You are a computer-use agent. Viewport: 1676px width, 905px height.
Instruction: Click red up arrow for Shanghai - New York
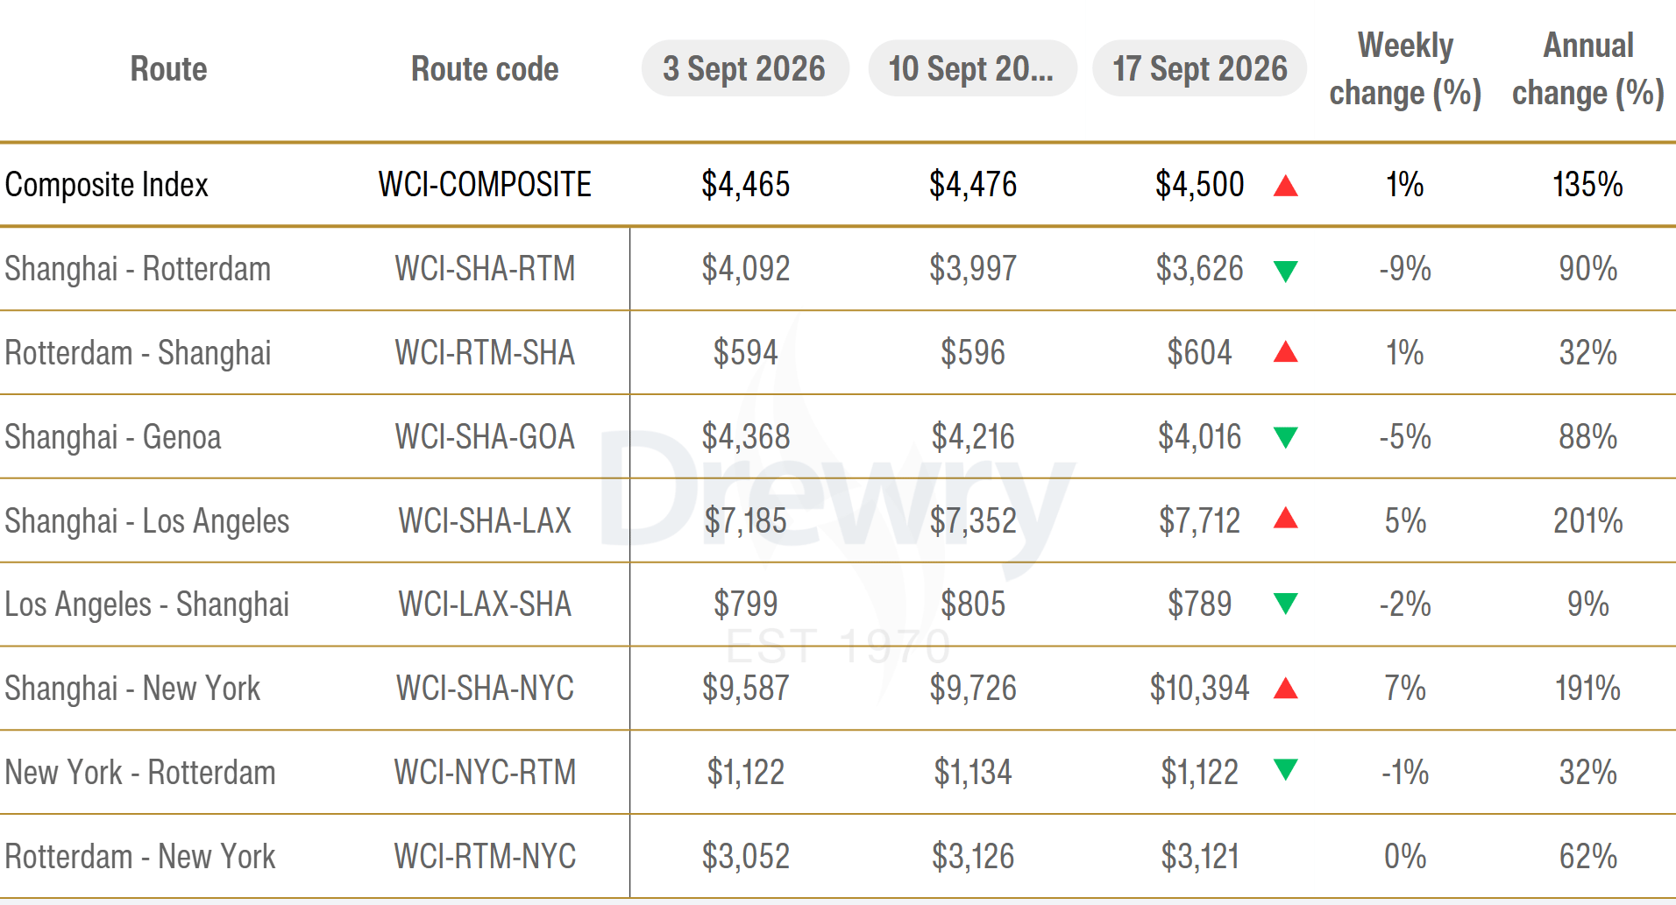pyautogui.click(x=1285, y=688)
